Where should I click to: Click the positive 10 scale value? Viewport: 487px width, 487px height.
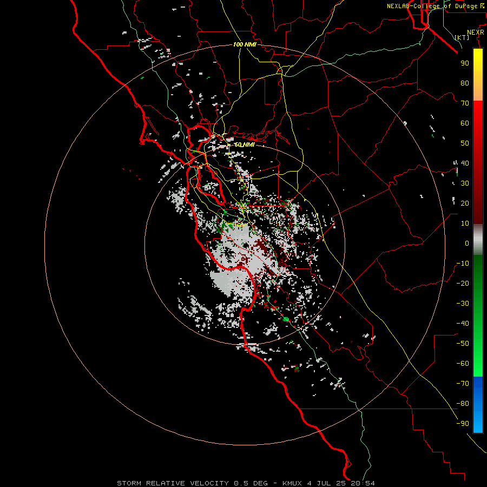[465, 223]
